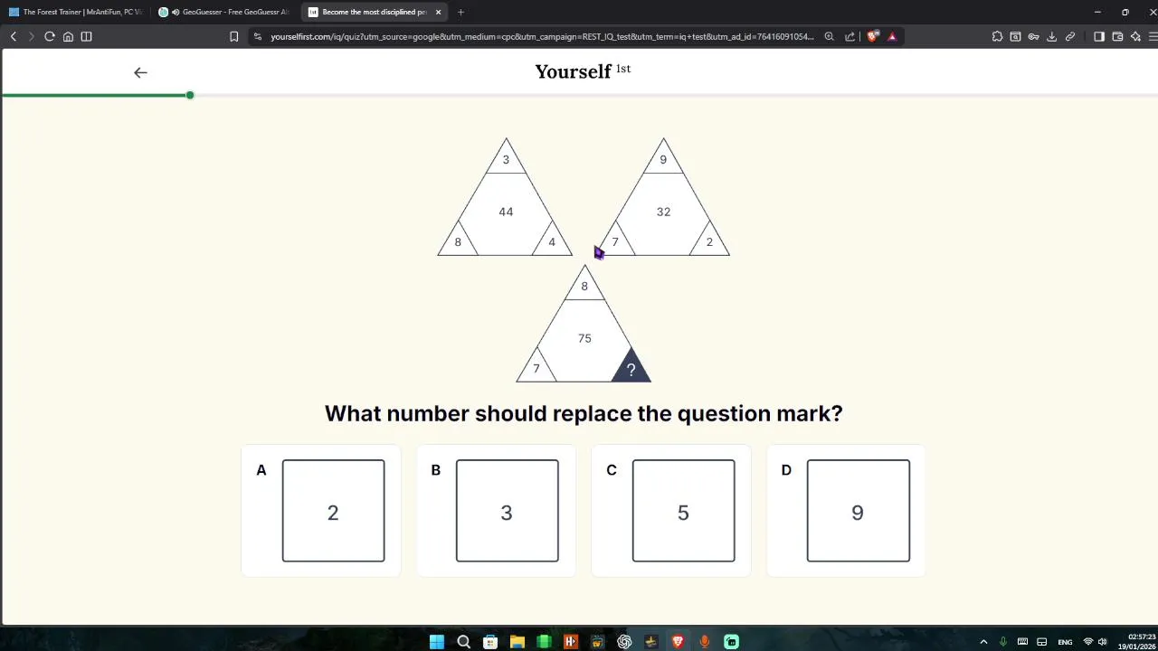This screenshot has width=1158, height=651.
Task: Click the question text about the question mark
Action: tap(584, 413)
